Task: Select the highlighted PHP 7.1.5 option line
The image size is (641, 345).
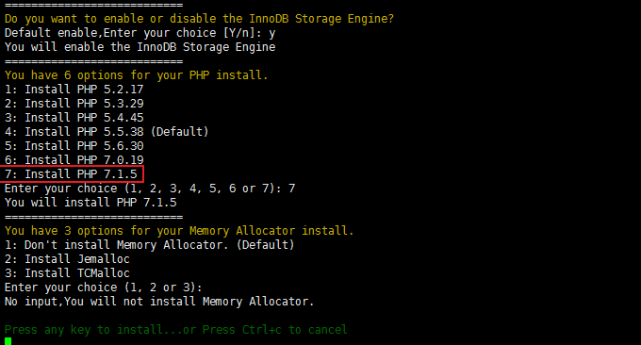Action: tap(71, 174)
